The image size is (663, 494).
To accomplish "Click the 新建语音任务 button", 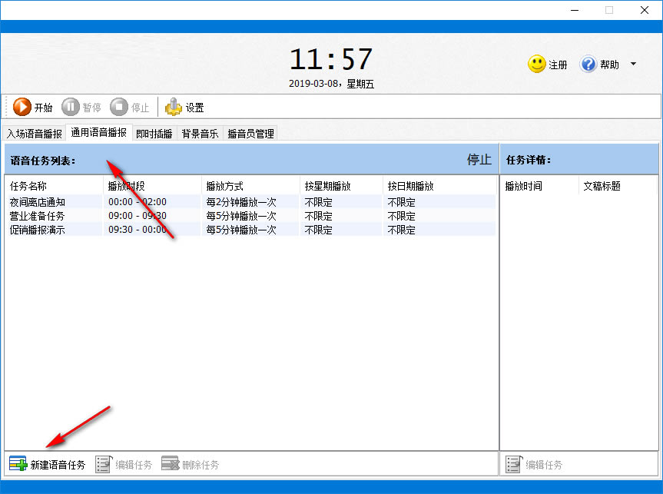I will [48, 464].
